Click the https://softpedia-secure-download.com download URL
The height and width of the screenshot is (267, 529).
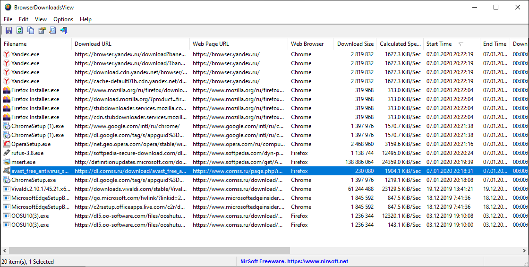(130, 153)
